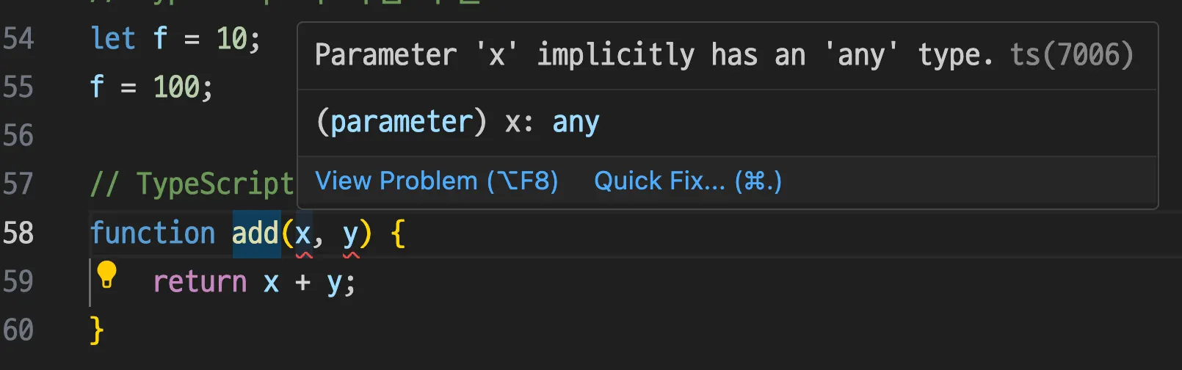The width and height of the screenshot is (1182, 370).
Task: Open the Quick Fix... link
Action: tap(688, 181)
